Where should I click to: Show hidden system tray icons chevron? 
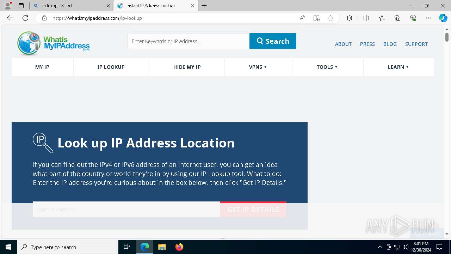pyautogui.click(x=380, y=247)
